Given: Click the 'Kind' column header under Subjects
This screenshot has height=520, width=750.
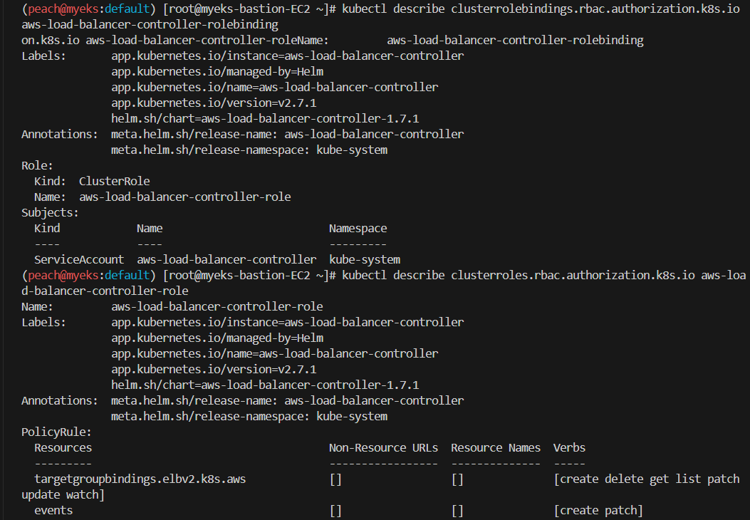Looking at the screenshot, I should [47, 229].
